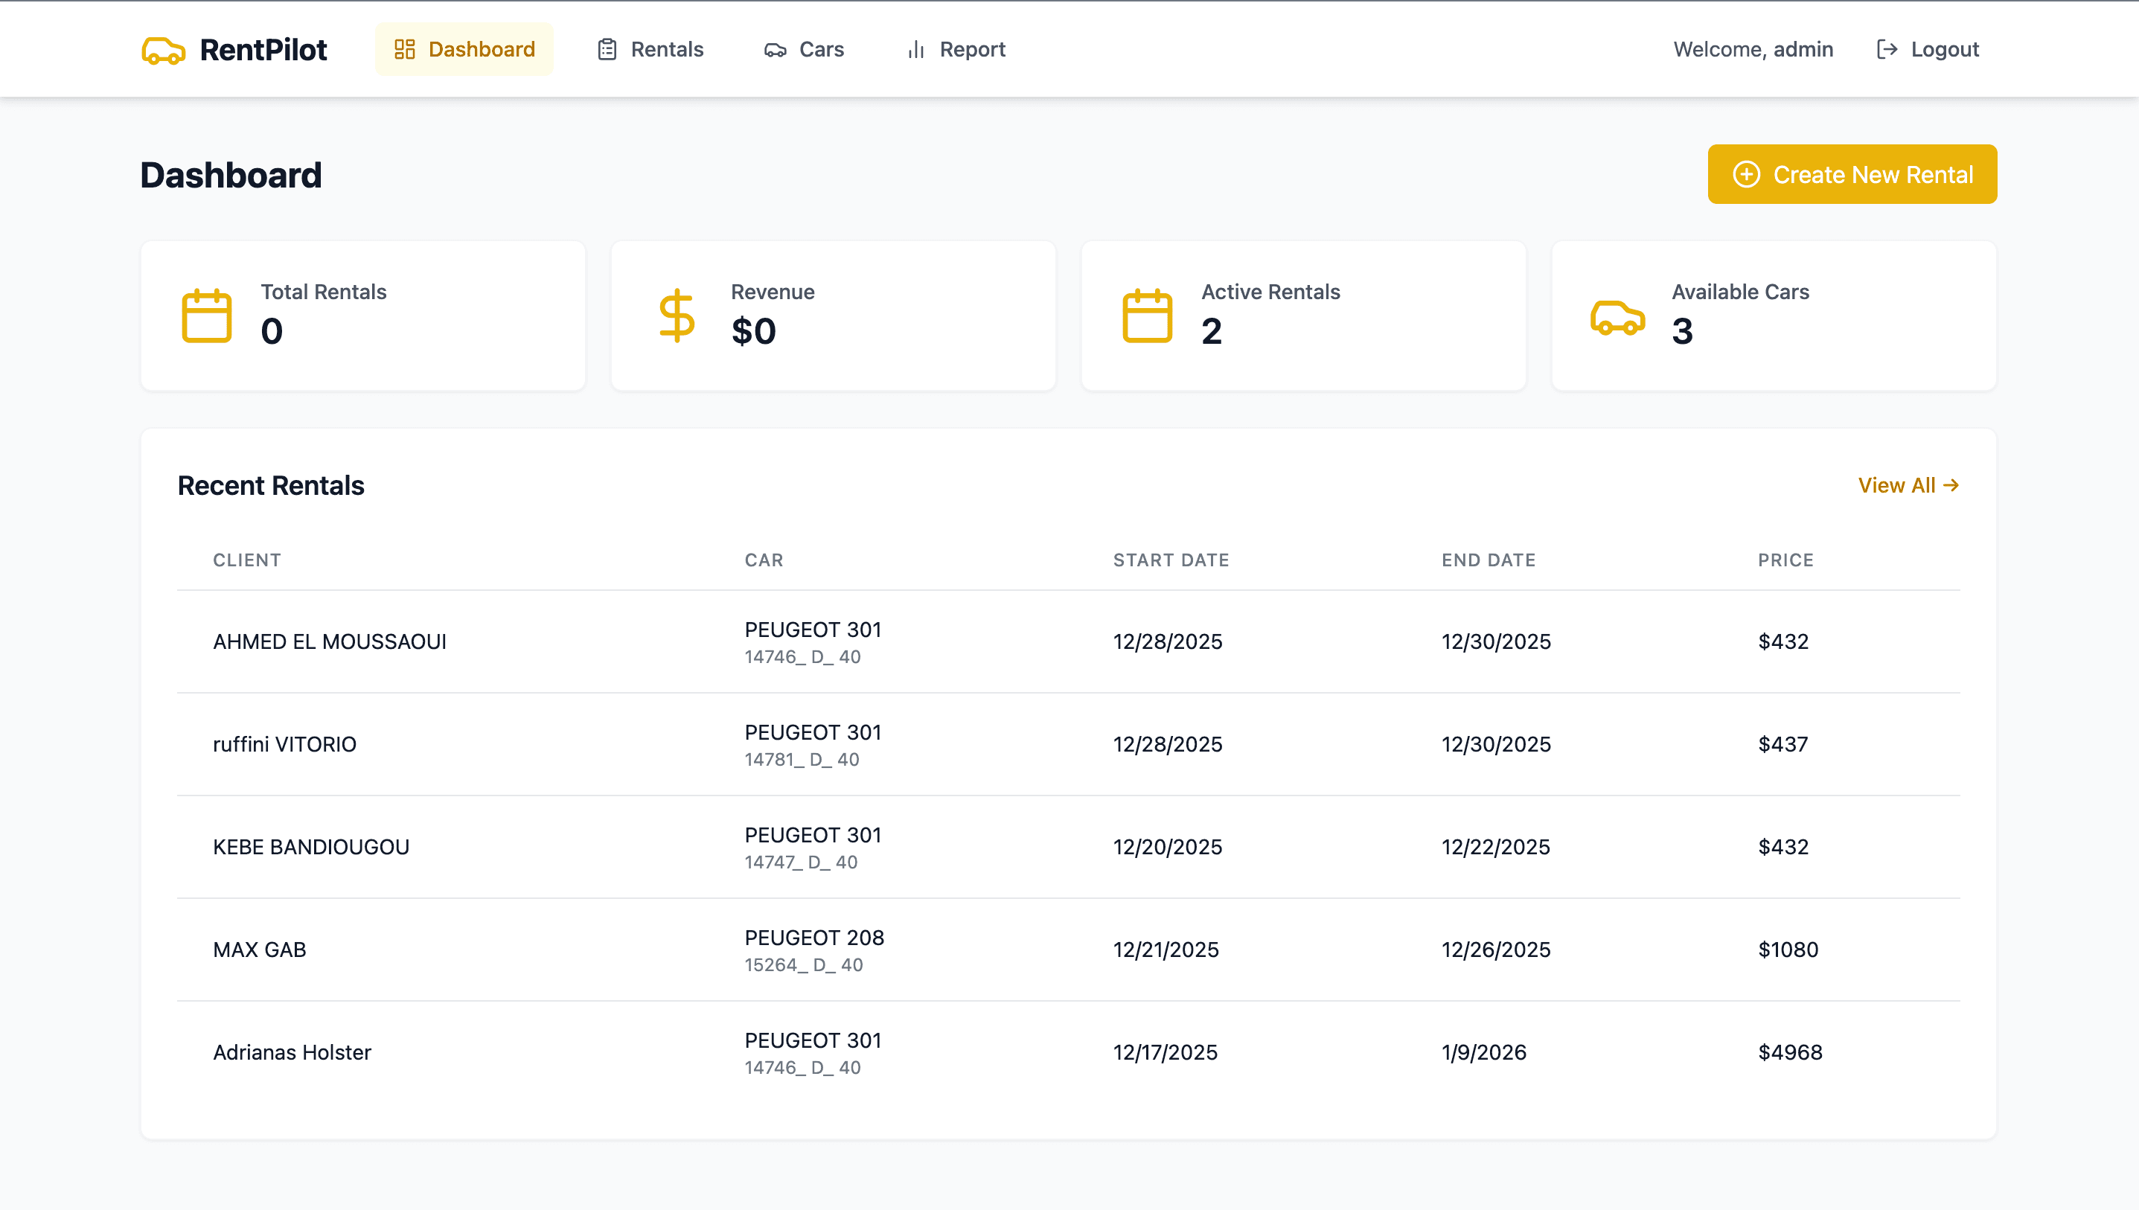Click the CLIENT column header
The height and width of the screenshot is (1210, 2139).
tap(247, 560)
